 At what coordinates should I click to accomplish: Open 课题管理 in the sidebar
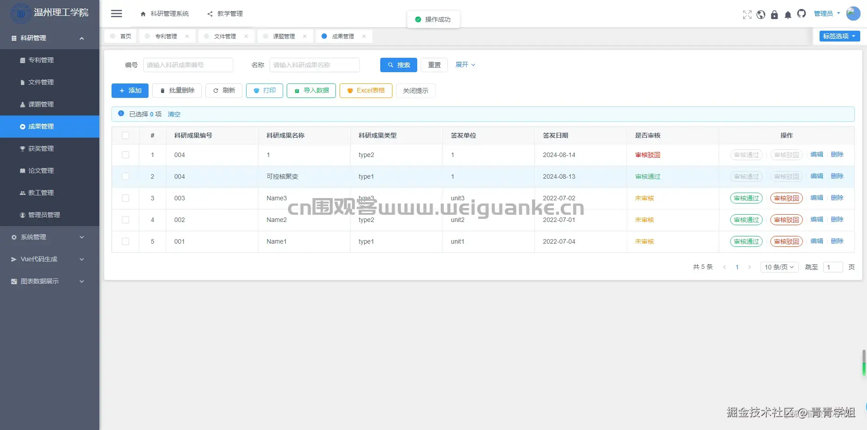pos(50,104)
